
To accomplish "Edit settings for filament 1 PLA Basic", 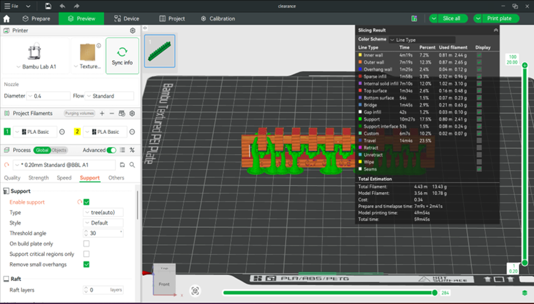I will tap(62, 132).
